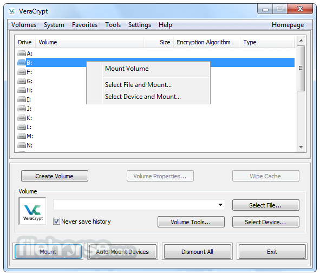This screenshot has width=320, height=275.
Task: Open the Volume Tools... button
Action: click(191, 222)
